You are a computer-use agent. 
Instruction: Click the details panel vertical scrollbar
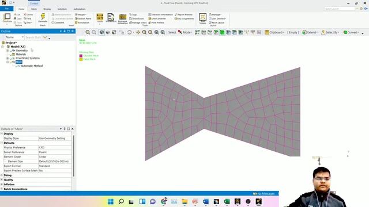[x=73, y=156]
